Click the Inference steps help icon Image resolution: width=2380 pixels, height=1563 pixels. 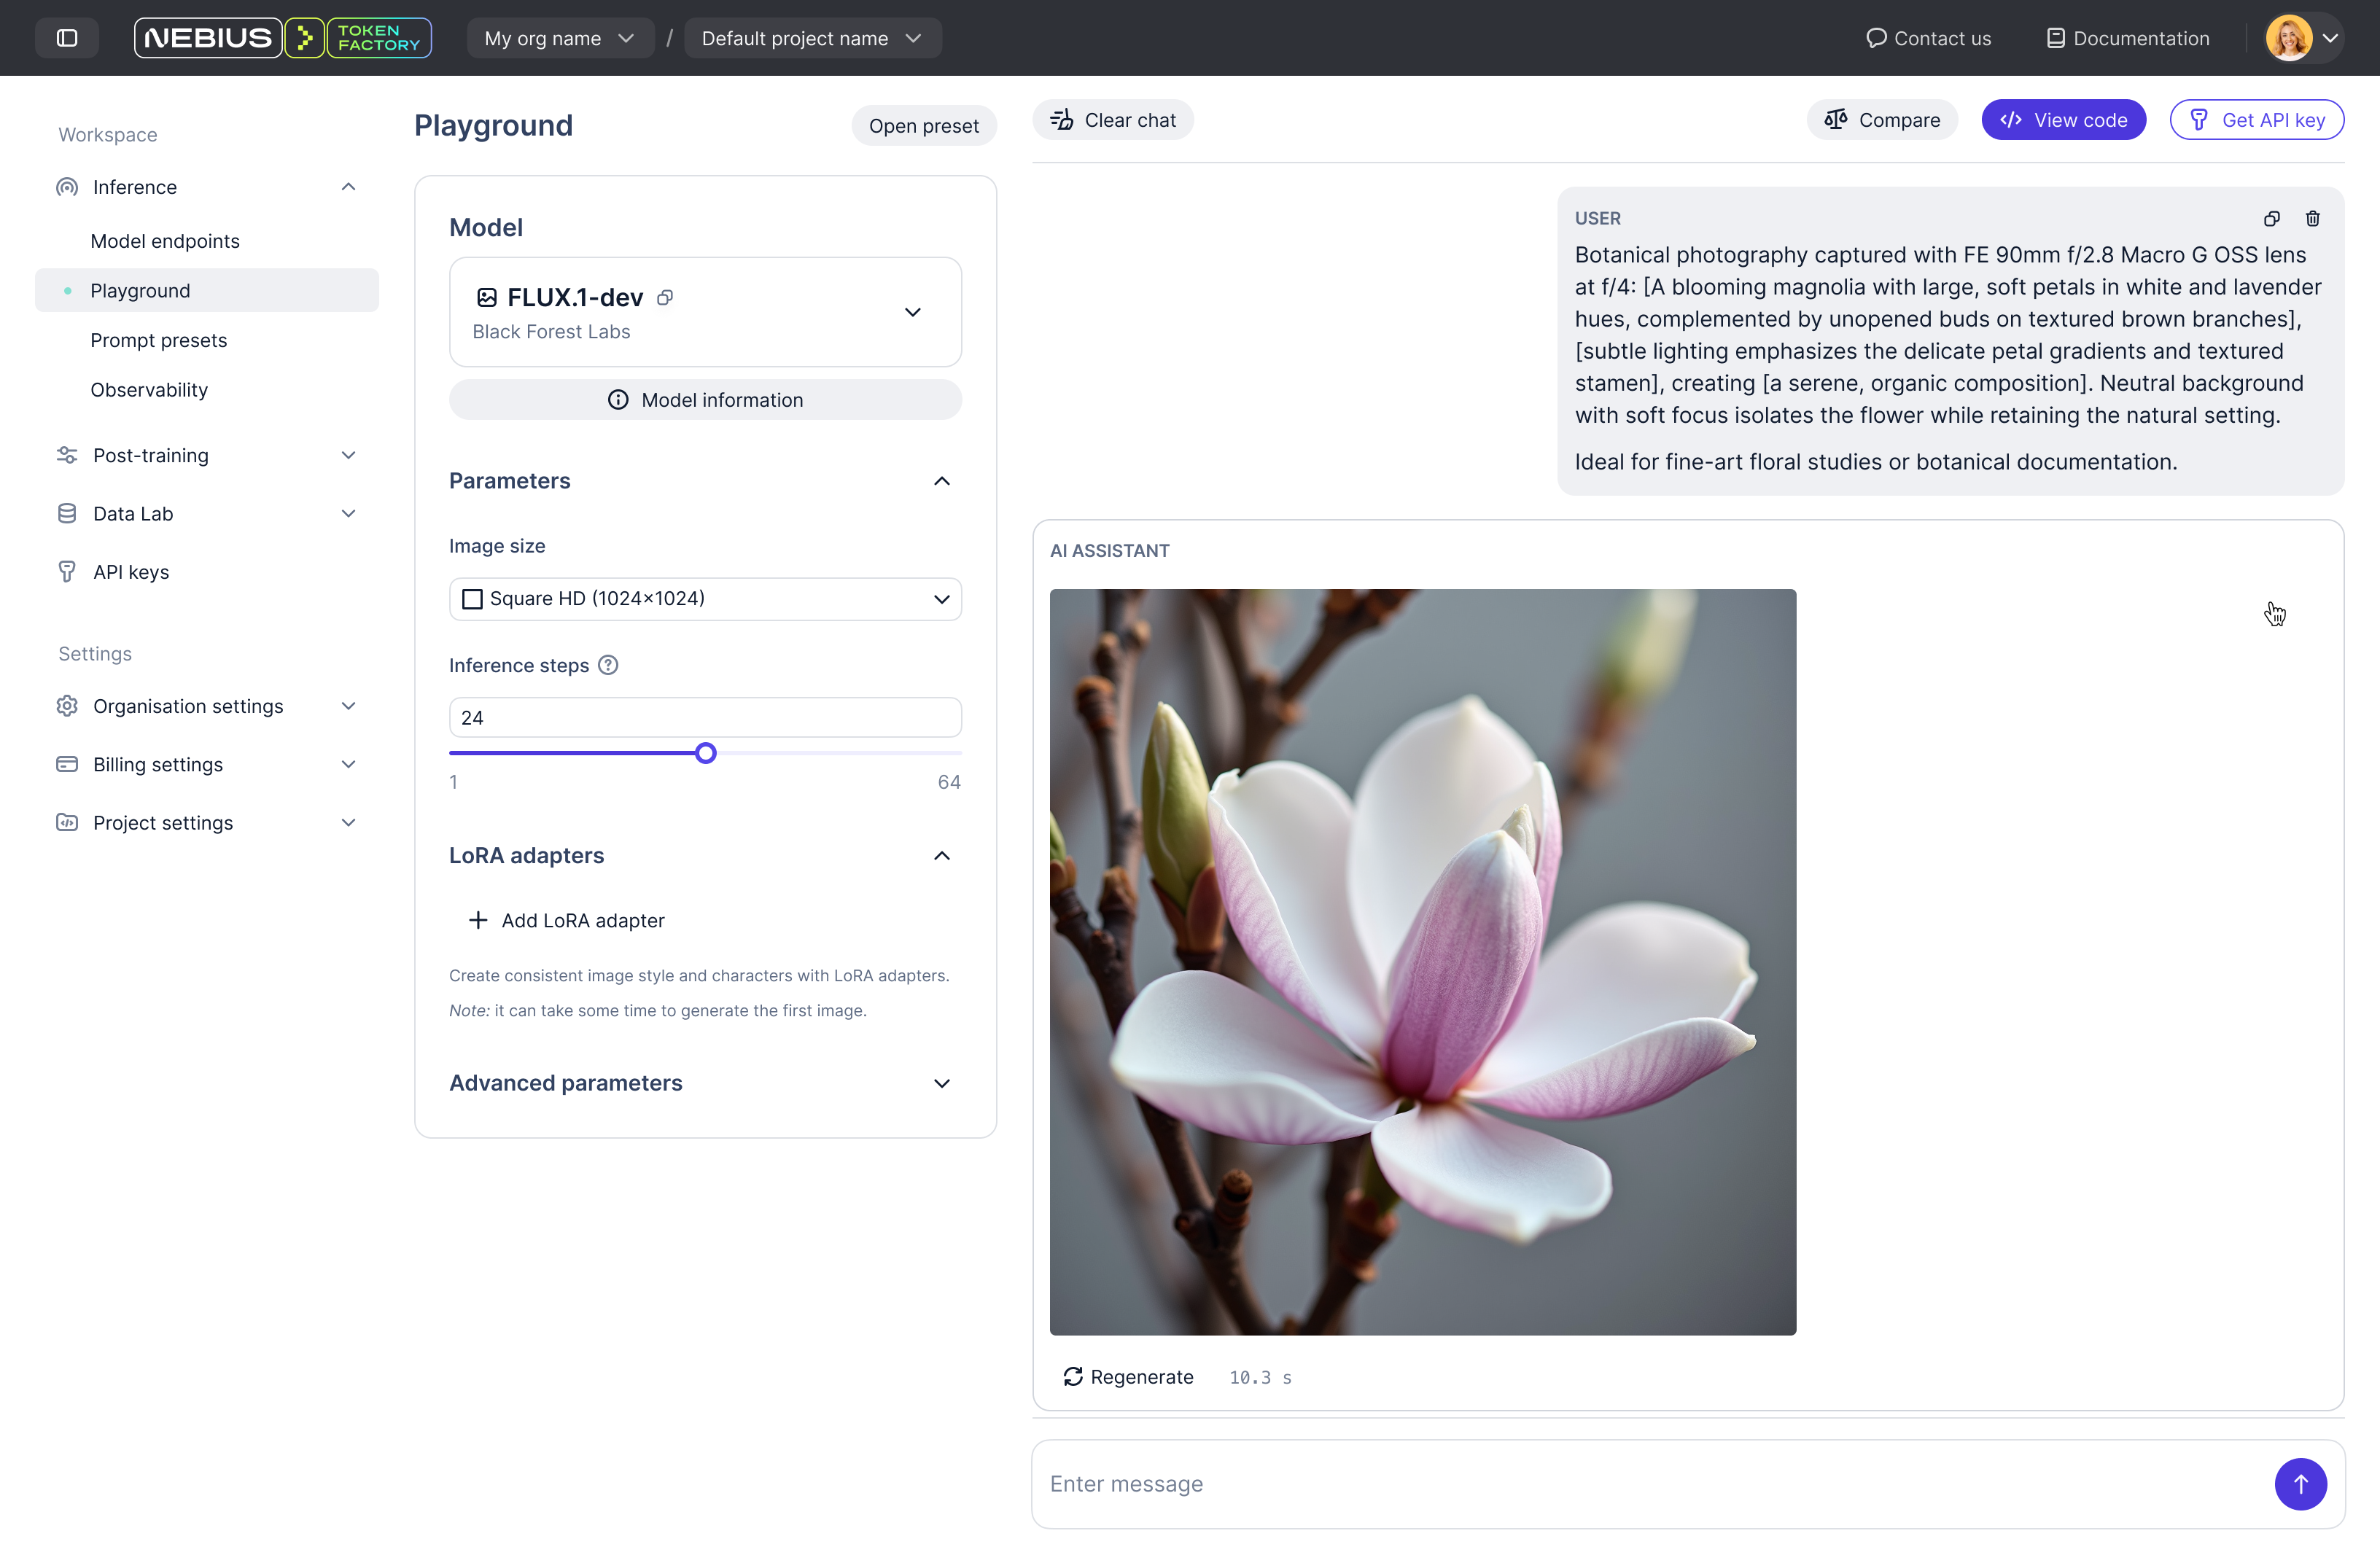pos(608,665)
